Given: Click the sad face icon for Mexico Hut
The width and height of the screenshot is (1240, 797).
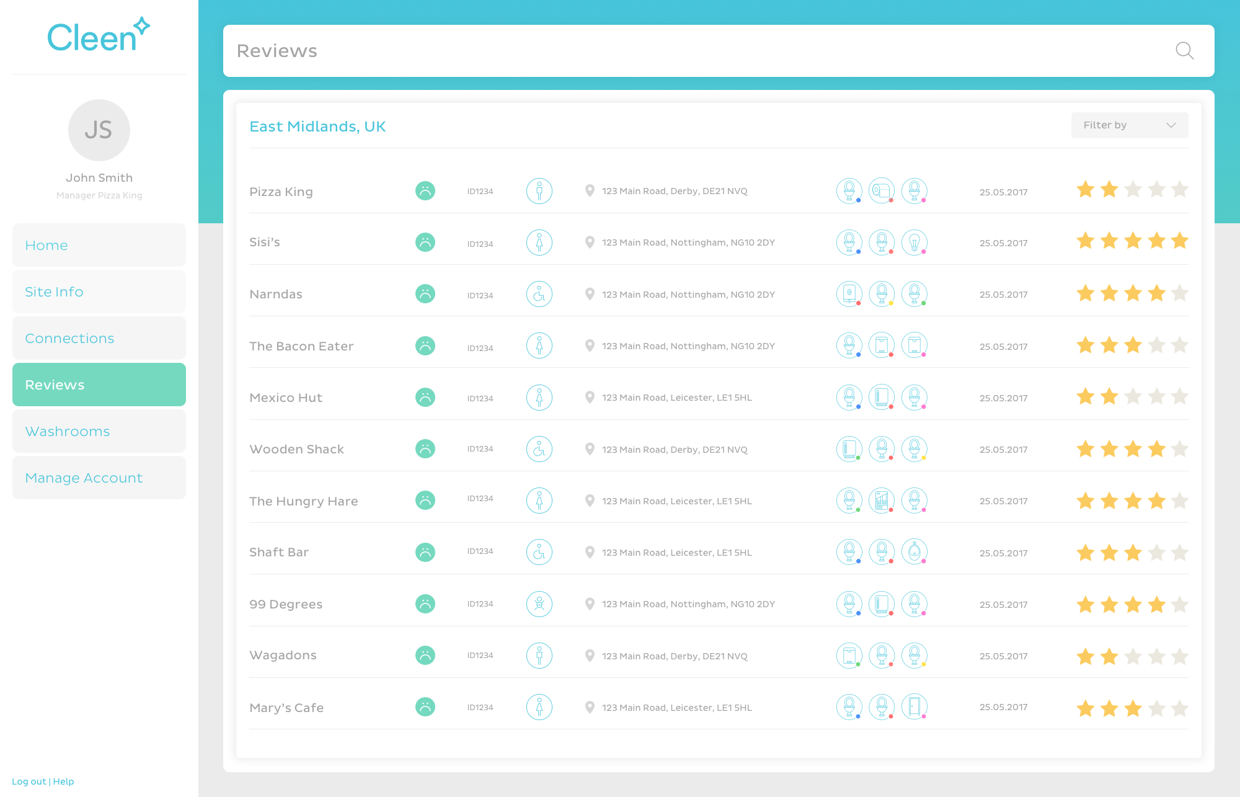Looking at the screenshot, I should point(425,398).
